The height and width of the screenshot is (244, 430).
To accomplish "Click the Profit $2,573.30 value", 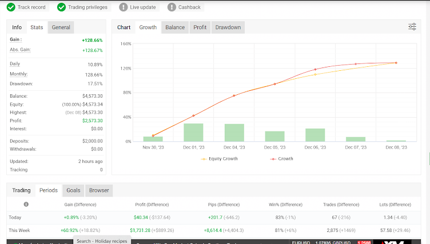I will [93, 121].
